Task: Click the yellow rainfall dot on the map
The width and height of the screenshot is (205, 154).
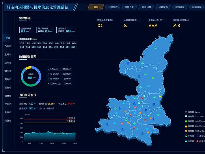Action: tap(160, 96)
